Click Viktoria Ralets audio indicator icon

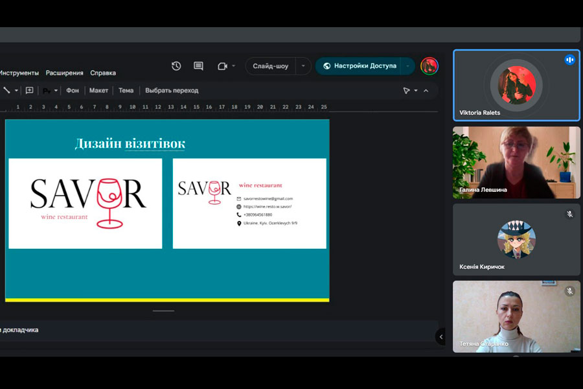[x=569, y=60]
